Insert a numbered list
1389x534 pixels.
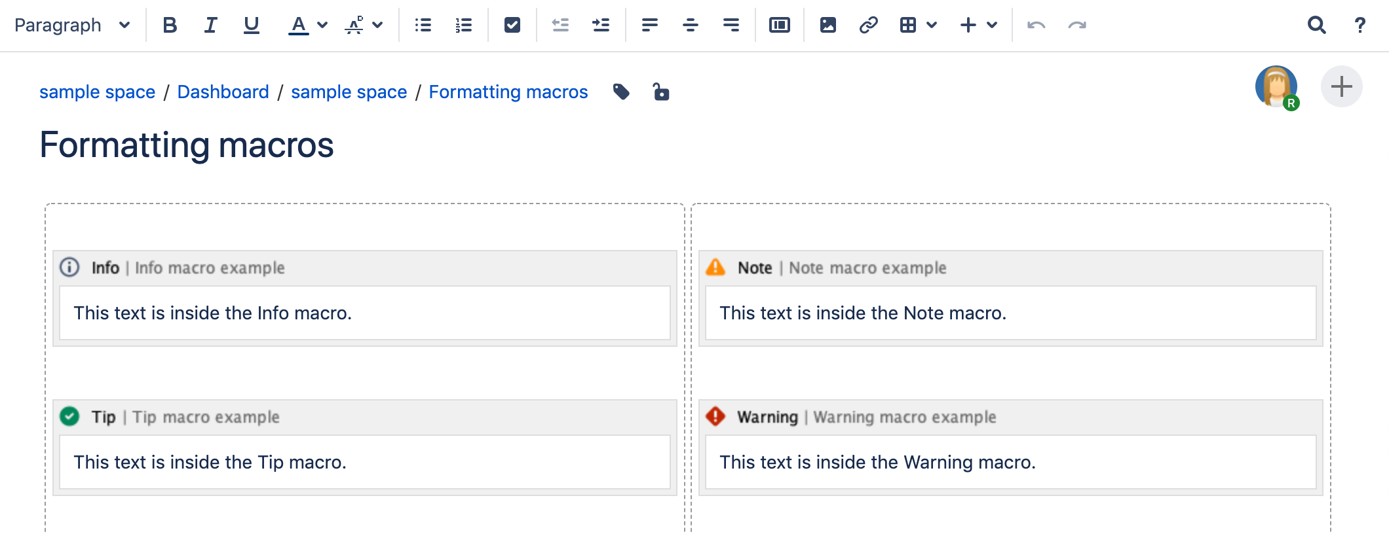(464, 25)
